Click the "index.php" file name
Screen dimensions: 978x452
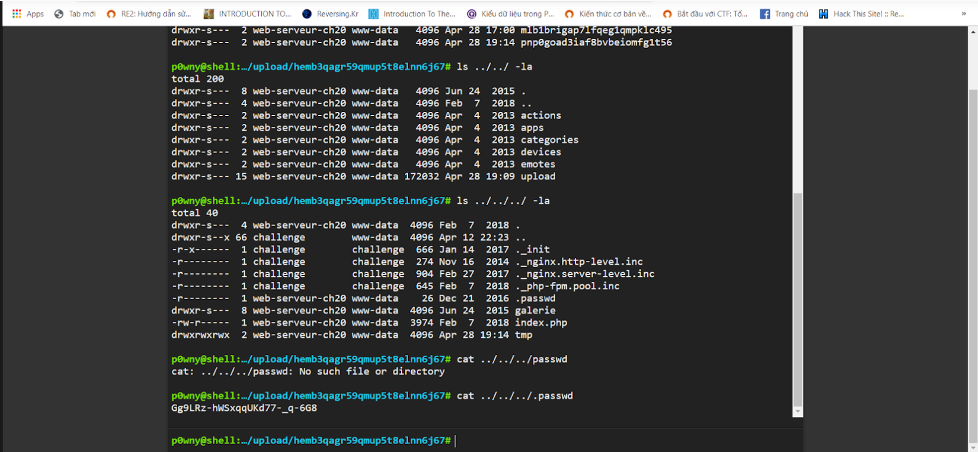click(541, 323)
